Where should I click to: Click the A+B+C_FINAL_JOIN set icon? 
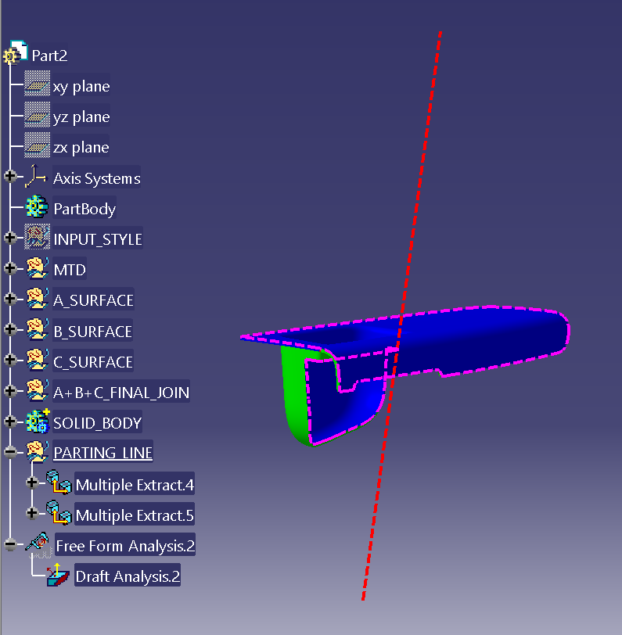38,390
